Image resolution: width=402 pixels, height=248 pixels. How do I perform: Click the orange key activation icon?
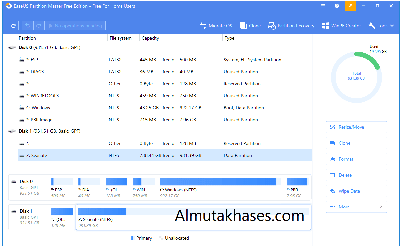click(x=350, y=6)
